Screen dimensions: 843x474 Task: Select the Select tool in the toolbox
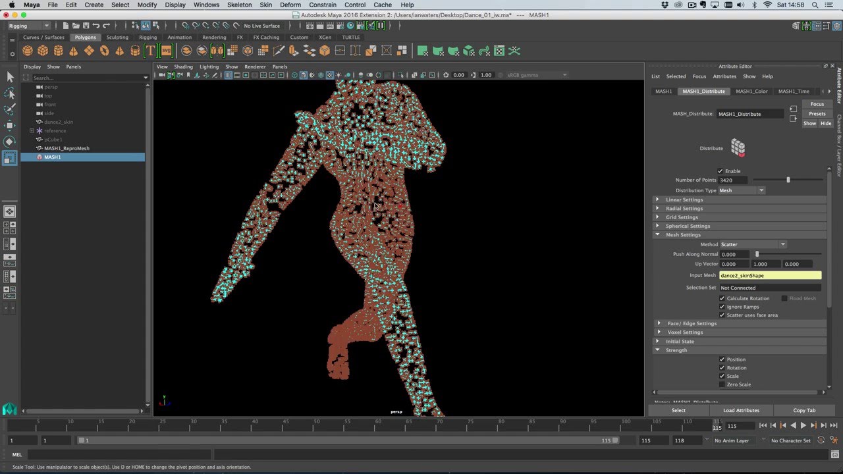[x=10, y=77]
